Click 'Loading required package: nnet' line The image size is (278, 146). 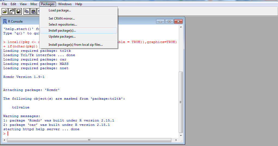[x=36, y=68]
